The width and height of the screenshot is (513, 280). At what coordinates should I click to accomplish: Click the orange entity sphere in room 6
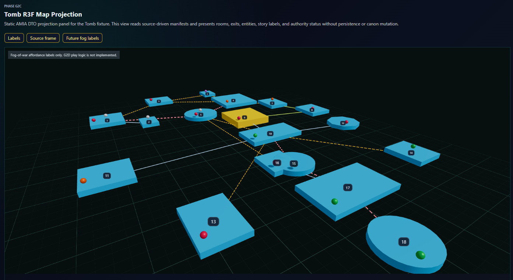click(227, 101)
